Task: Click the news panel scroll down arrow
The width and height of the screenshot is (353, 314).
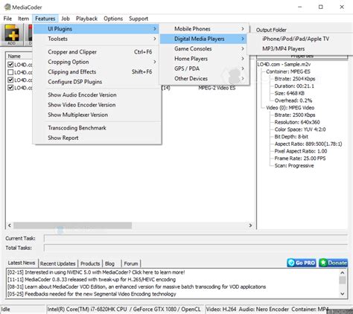Action: (343, 294)
